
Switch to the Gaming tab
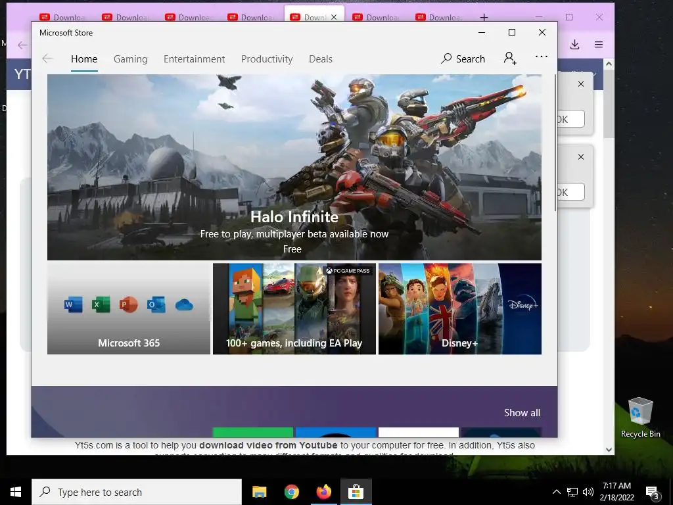(x=131, y=59)
